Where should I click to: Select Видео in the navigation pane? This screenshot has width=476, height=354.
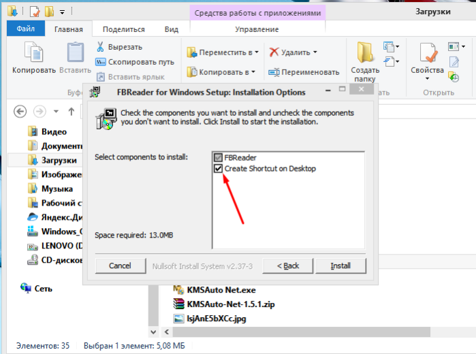(x=47, y=132)
